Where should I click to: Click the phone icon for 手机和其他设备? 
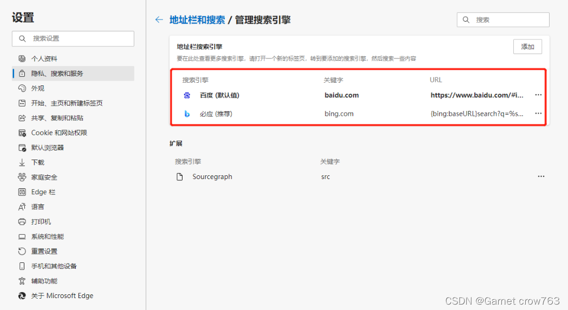[22, 266]
